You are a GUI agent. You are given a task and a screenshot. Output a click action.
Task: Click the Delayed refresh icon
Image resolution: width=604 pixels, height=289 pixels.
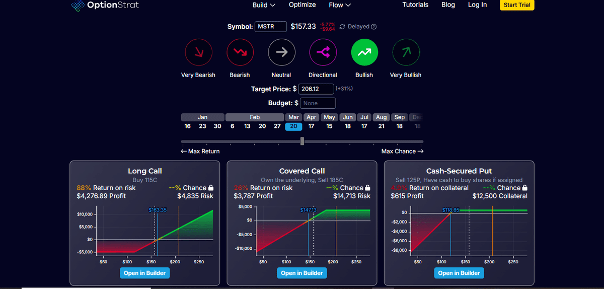343,27
